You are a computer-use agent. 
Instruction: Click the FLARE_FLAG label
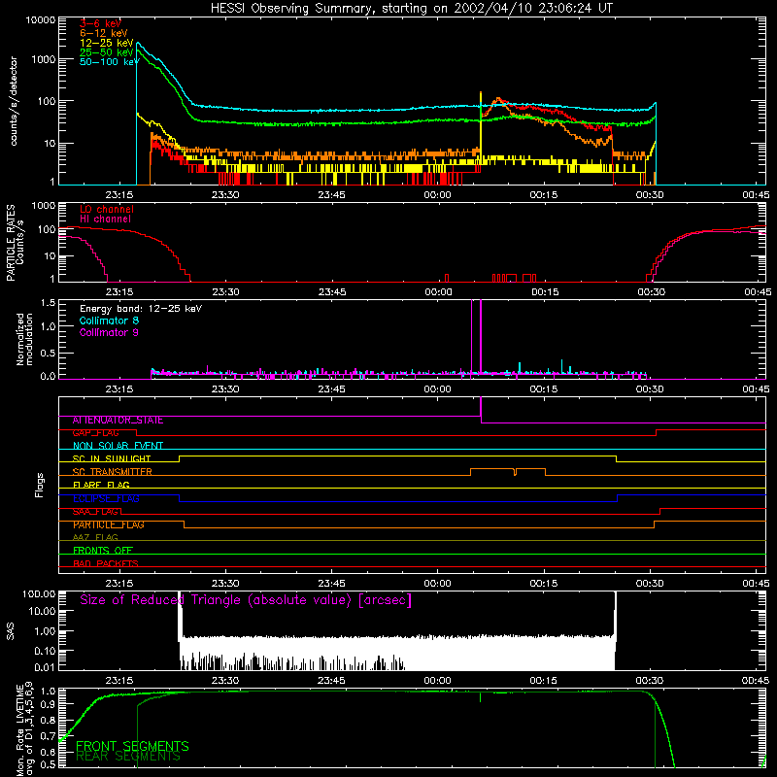pos(101,485)
